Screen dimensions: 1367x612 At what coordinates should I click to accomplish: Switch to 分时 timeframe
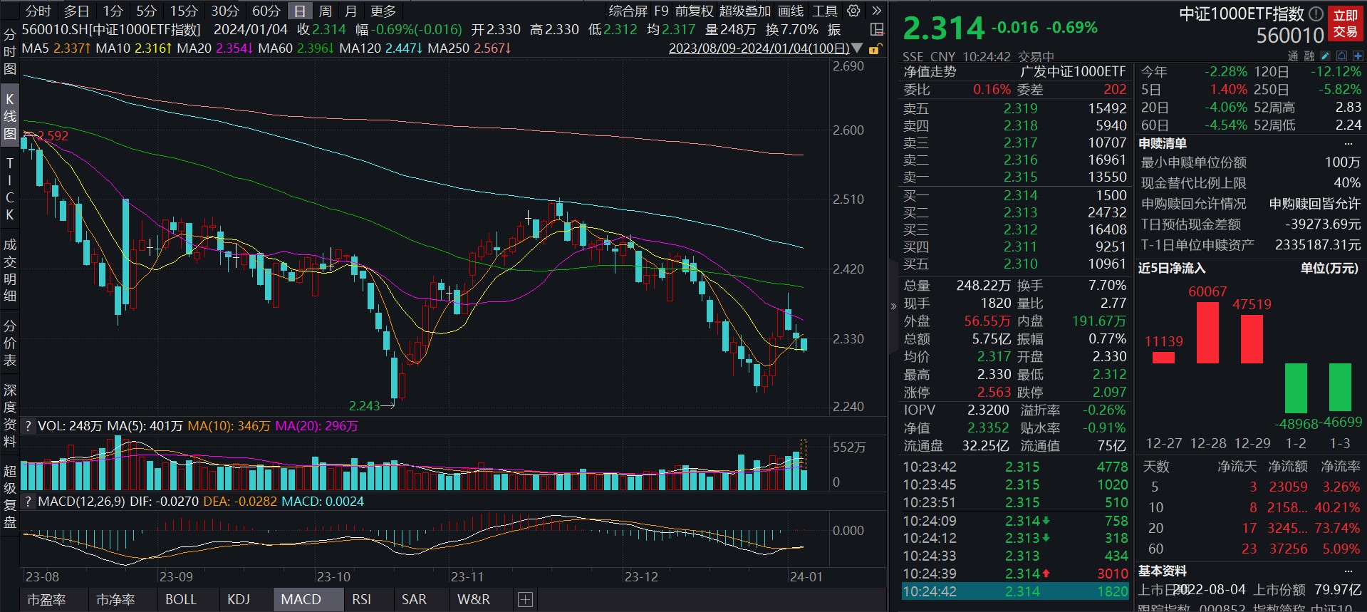(38, 11)
